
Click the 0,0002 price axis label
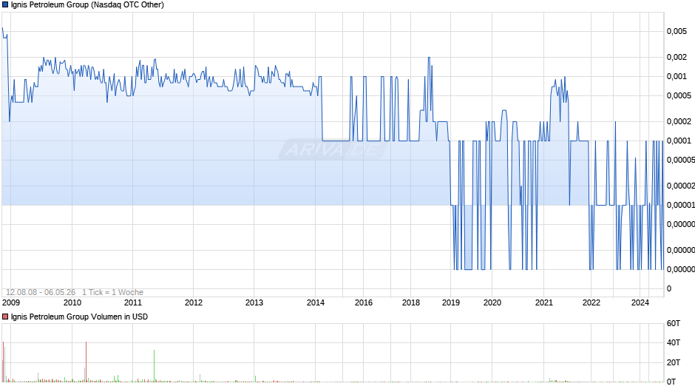click(679, 121)
